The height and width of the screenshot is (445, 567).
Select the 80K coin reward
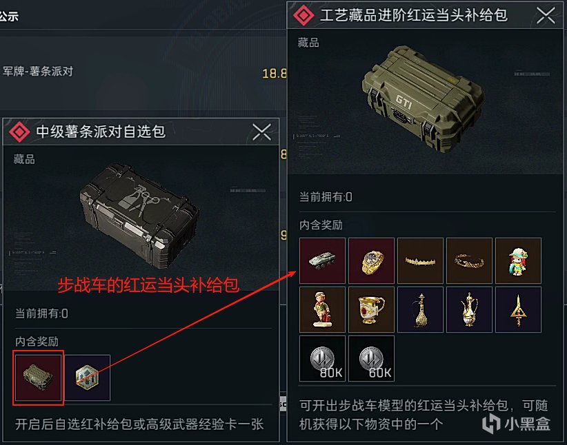322,358
